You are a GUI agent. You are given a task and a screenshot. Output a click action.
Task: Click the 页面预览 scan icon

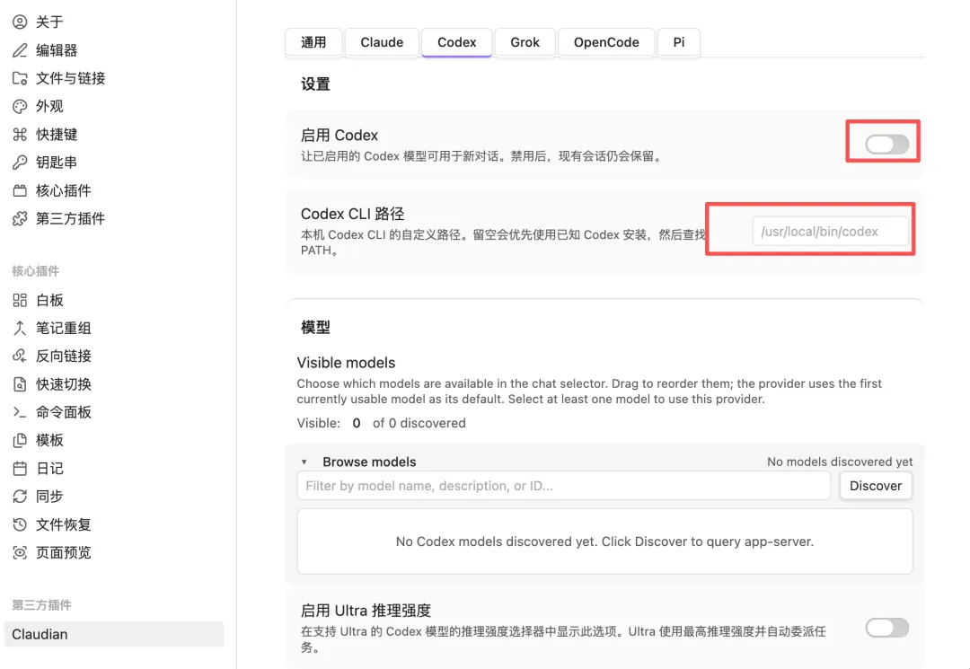[20, 553]
